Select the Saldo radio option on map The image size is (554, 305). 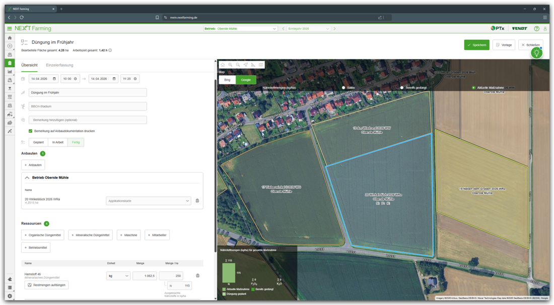tap(343, 87)
